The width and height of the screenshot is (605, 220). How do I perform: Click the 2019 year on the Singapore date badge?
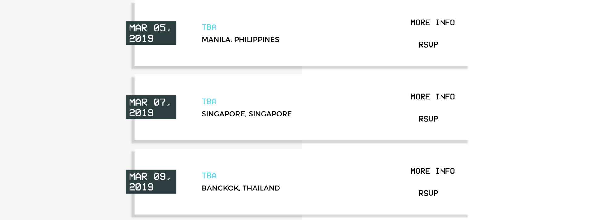pos(141,113)
